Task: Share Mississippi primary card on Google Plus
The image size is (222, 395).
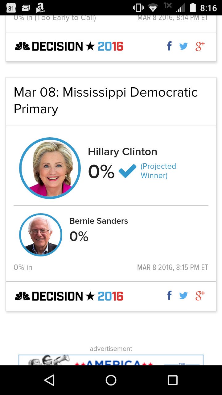Action: coord(200,296)
